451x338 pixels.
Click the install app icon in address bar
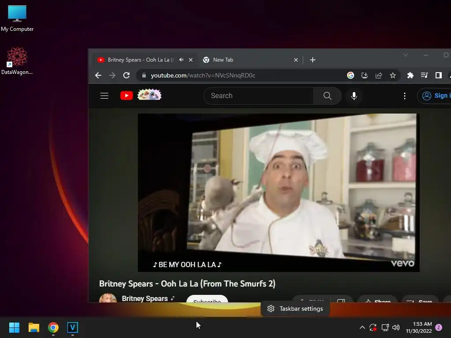pos(364,75)
